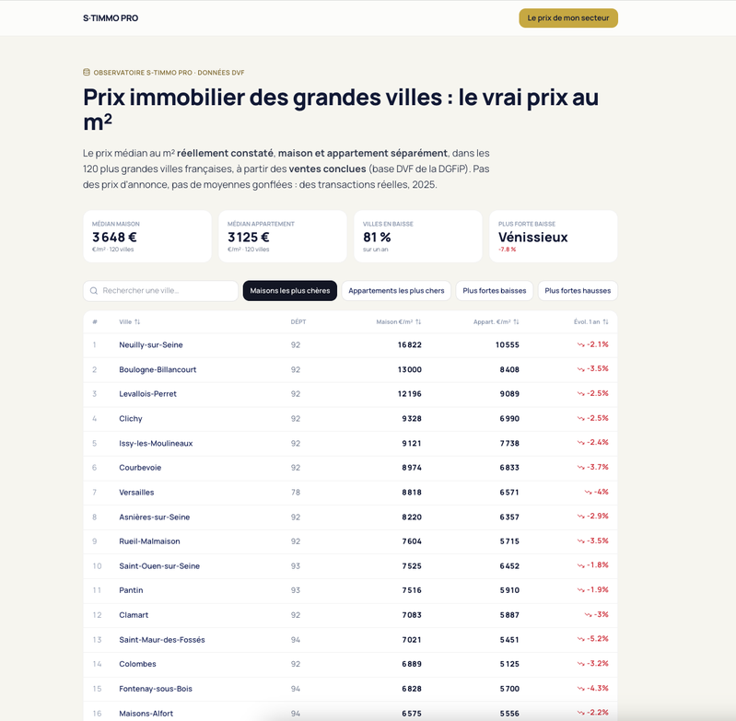Open Saint-Maur-des-Fossés city row
Image resolution: width=736 pixels, height=721 pixels.
350,640
